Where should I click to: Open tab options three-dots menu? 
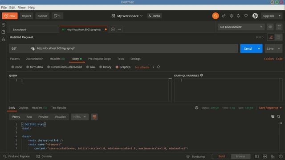tap(119, 29)
